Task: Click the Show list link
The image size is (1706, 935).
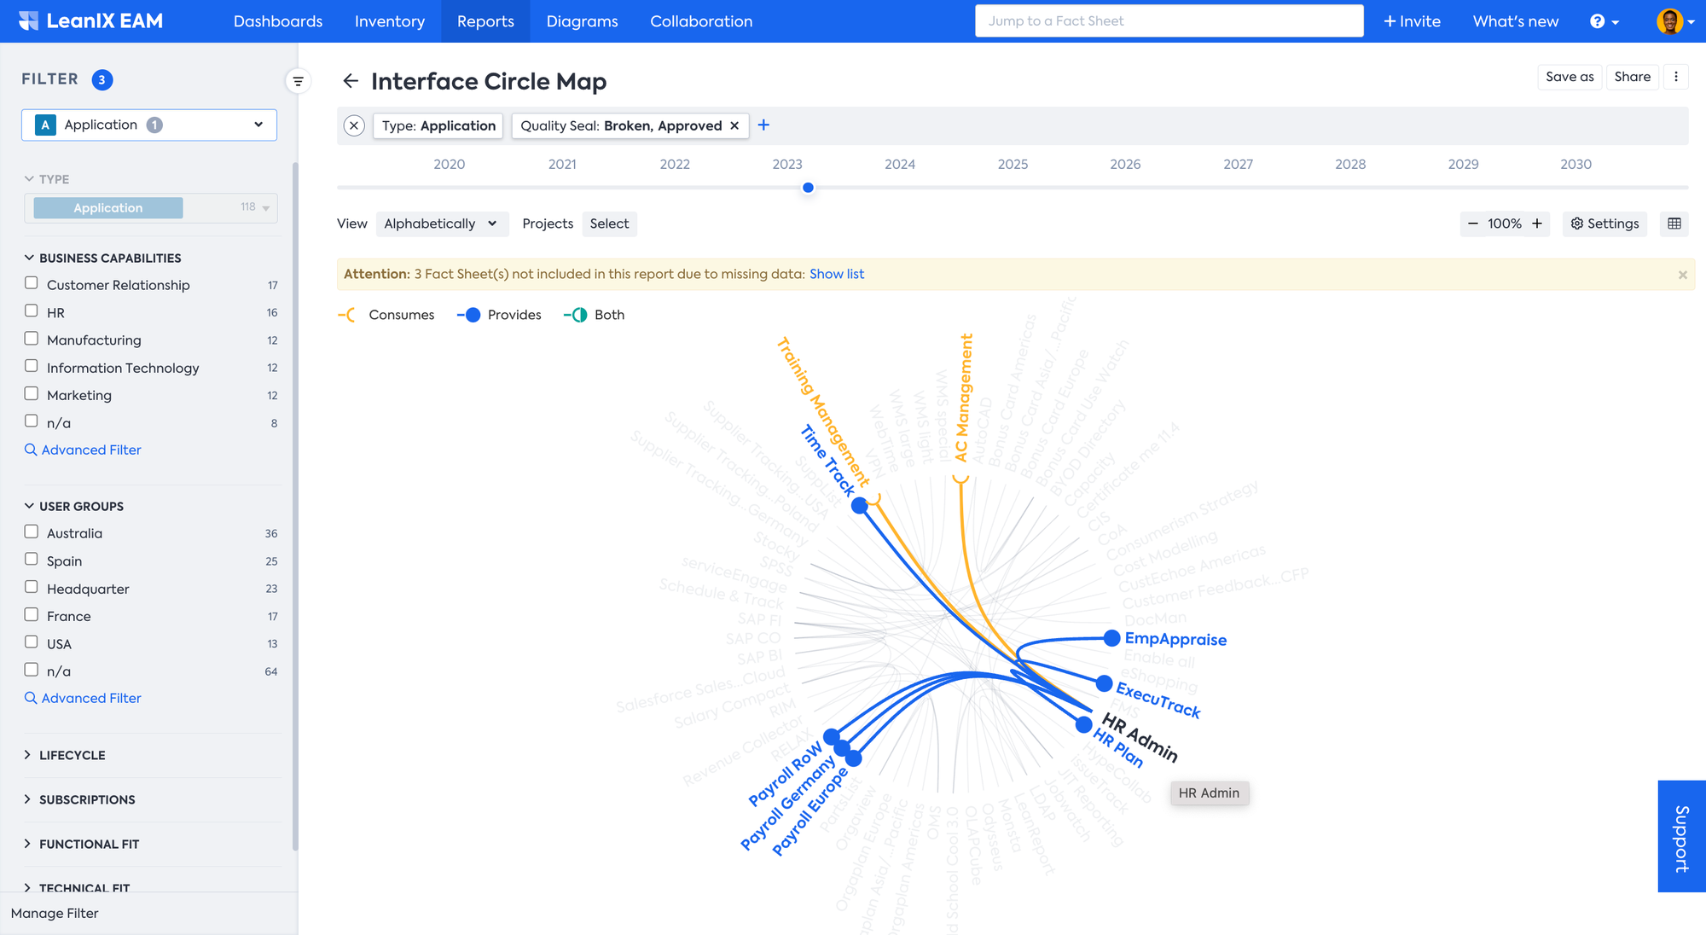Action: tap(836, 274)
